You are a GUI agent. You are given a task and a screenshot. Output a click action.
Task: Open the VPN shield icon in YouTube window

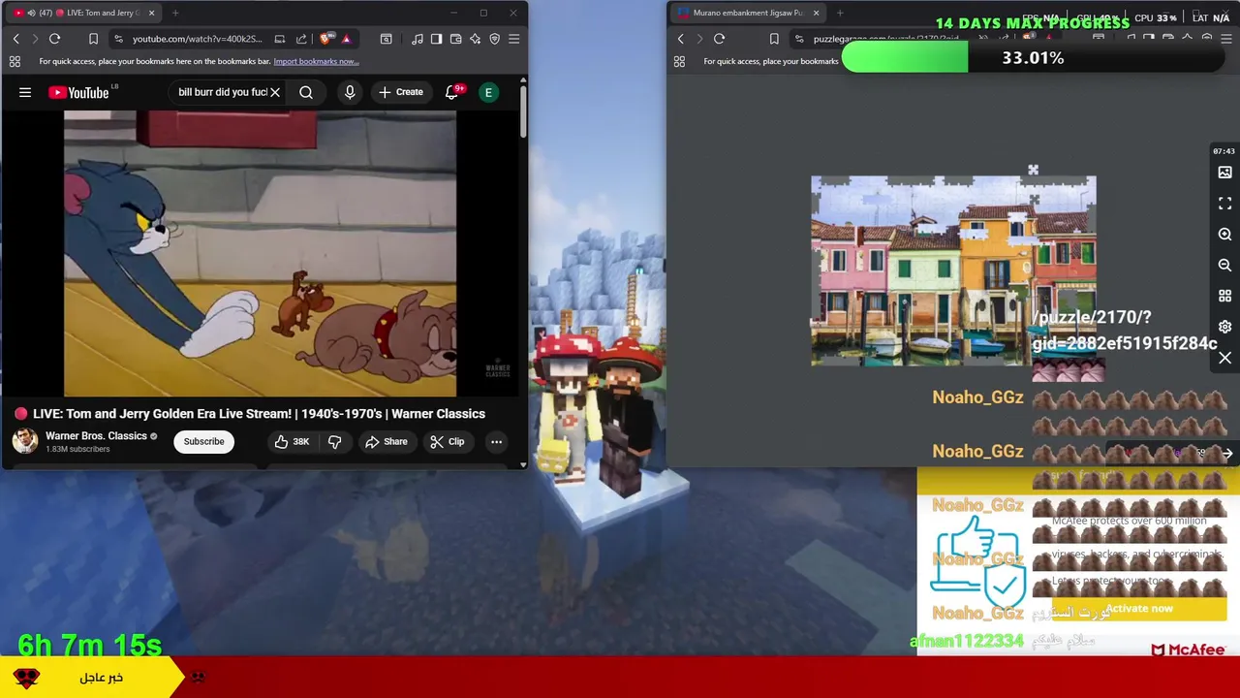point(494,39)
